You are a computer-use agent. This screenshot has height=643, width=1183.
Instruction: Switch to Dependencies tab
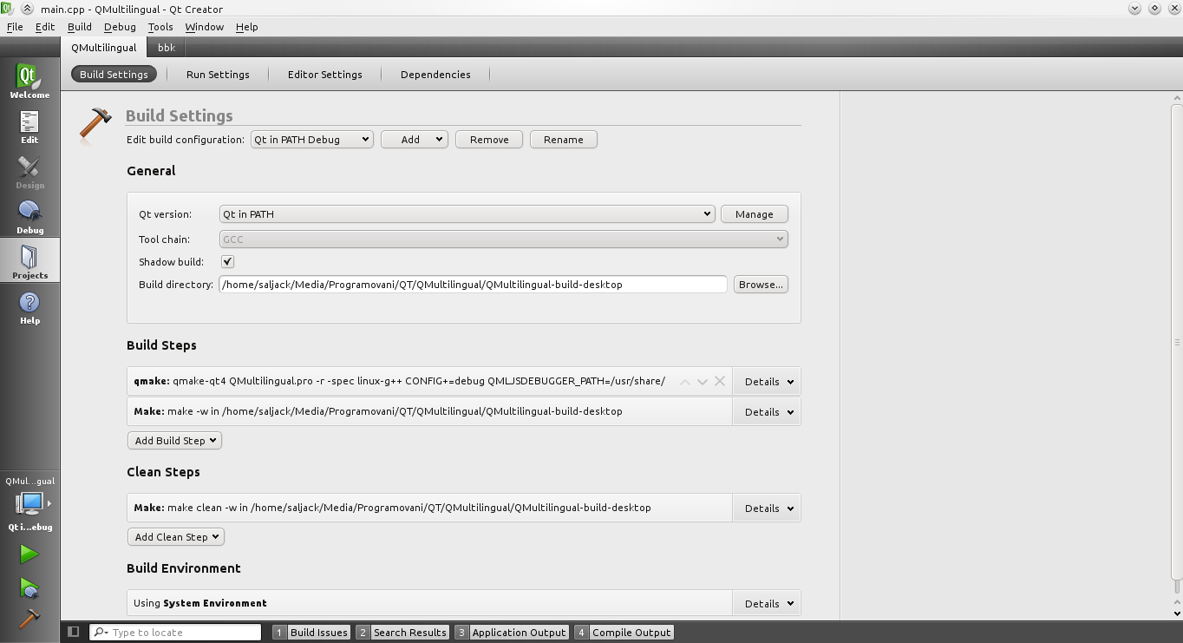(435, 74)
